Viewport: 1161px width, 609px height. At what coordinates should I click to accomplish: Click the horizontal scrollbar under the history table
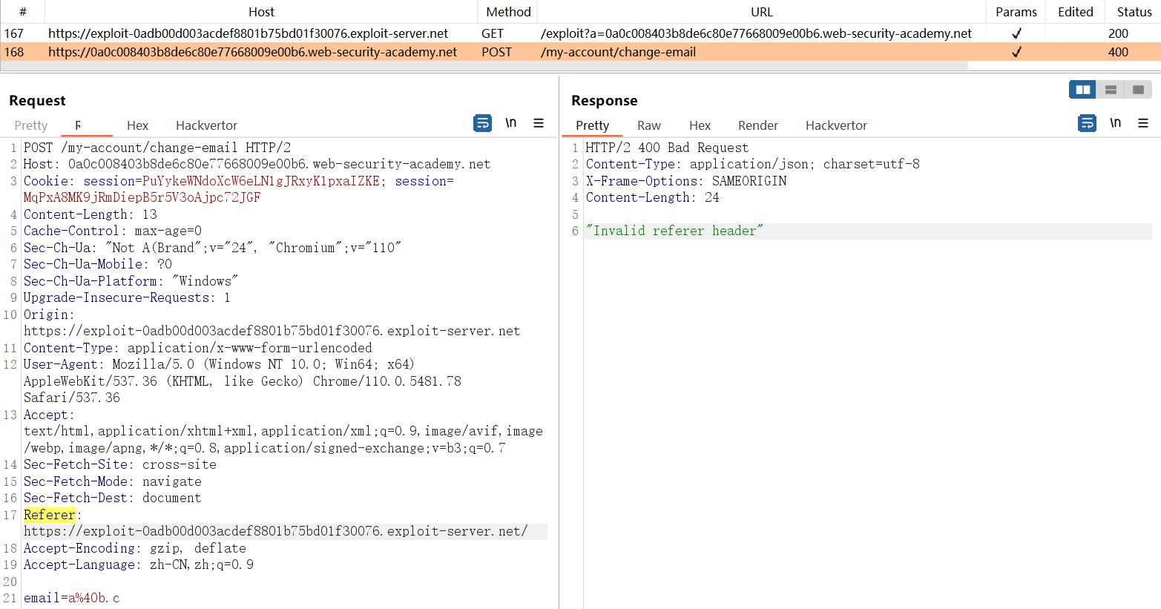coord(484,66)
